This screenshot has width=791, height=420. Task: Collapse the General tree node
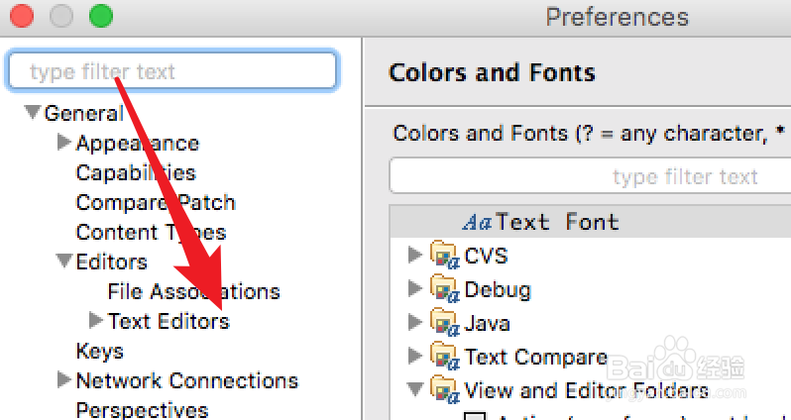point(34,113)
